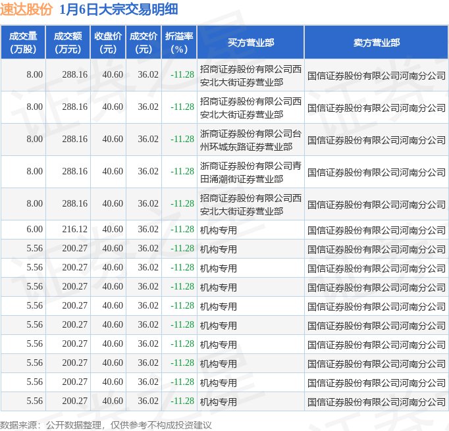Select the 成交量(万股) column header
The width and height of the screenshot is (449, 431).
coord(22,42)
